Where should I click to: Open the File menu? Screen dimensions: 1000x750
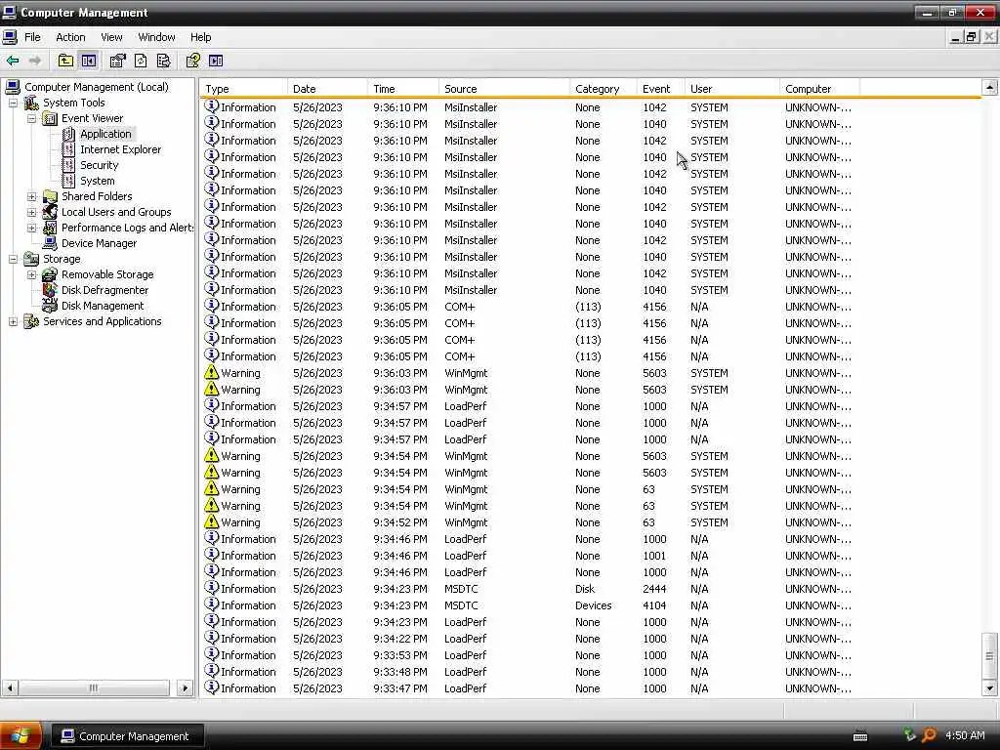pos(32,37)
